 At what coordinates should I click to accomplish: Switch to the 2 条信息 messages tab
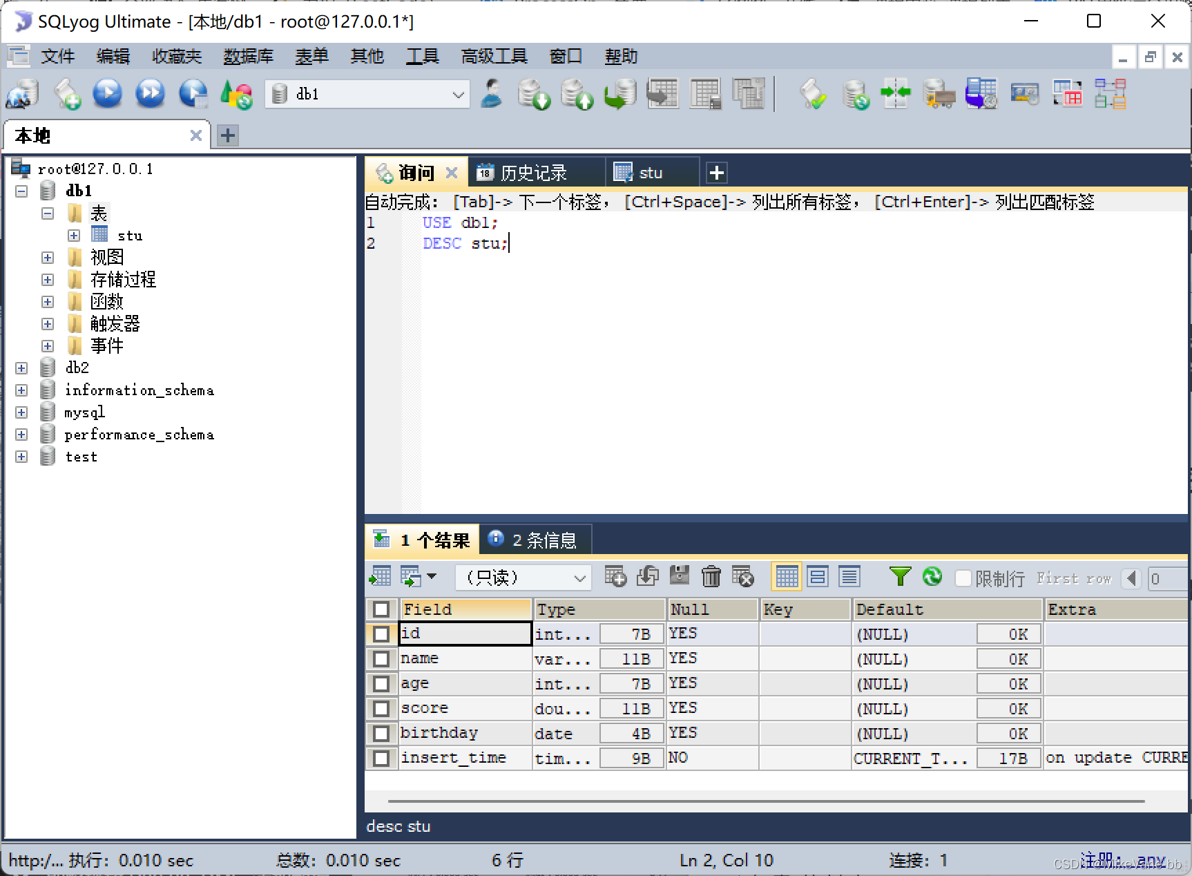(535, 540)
